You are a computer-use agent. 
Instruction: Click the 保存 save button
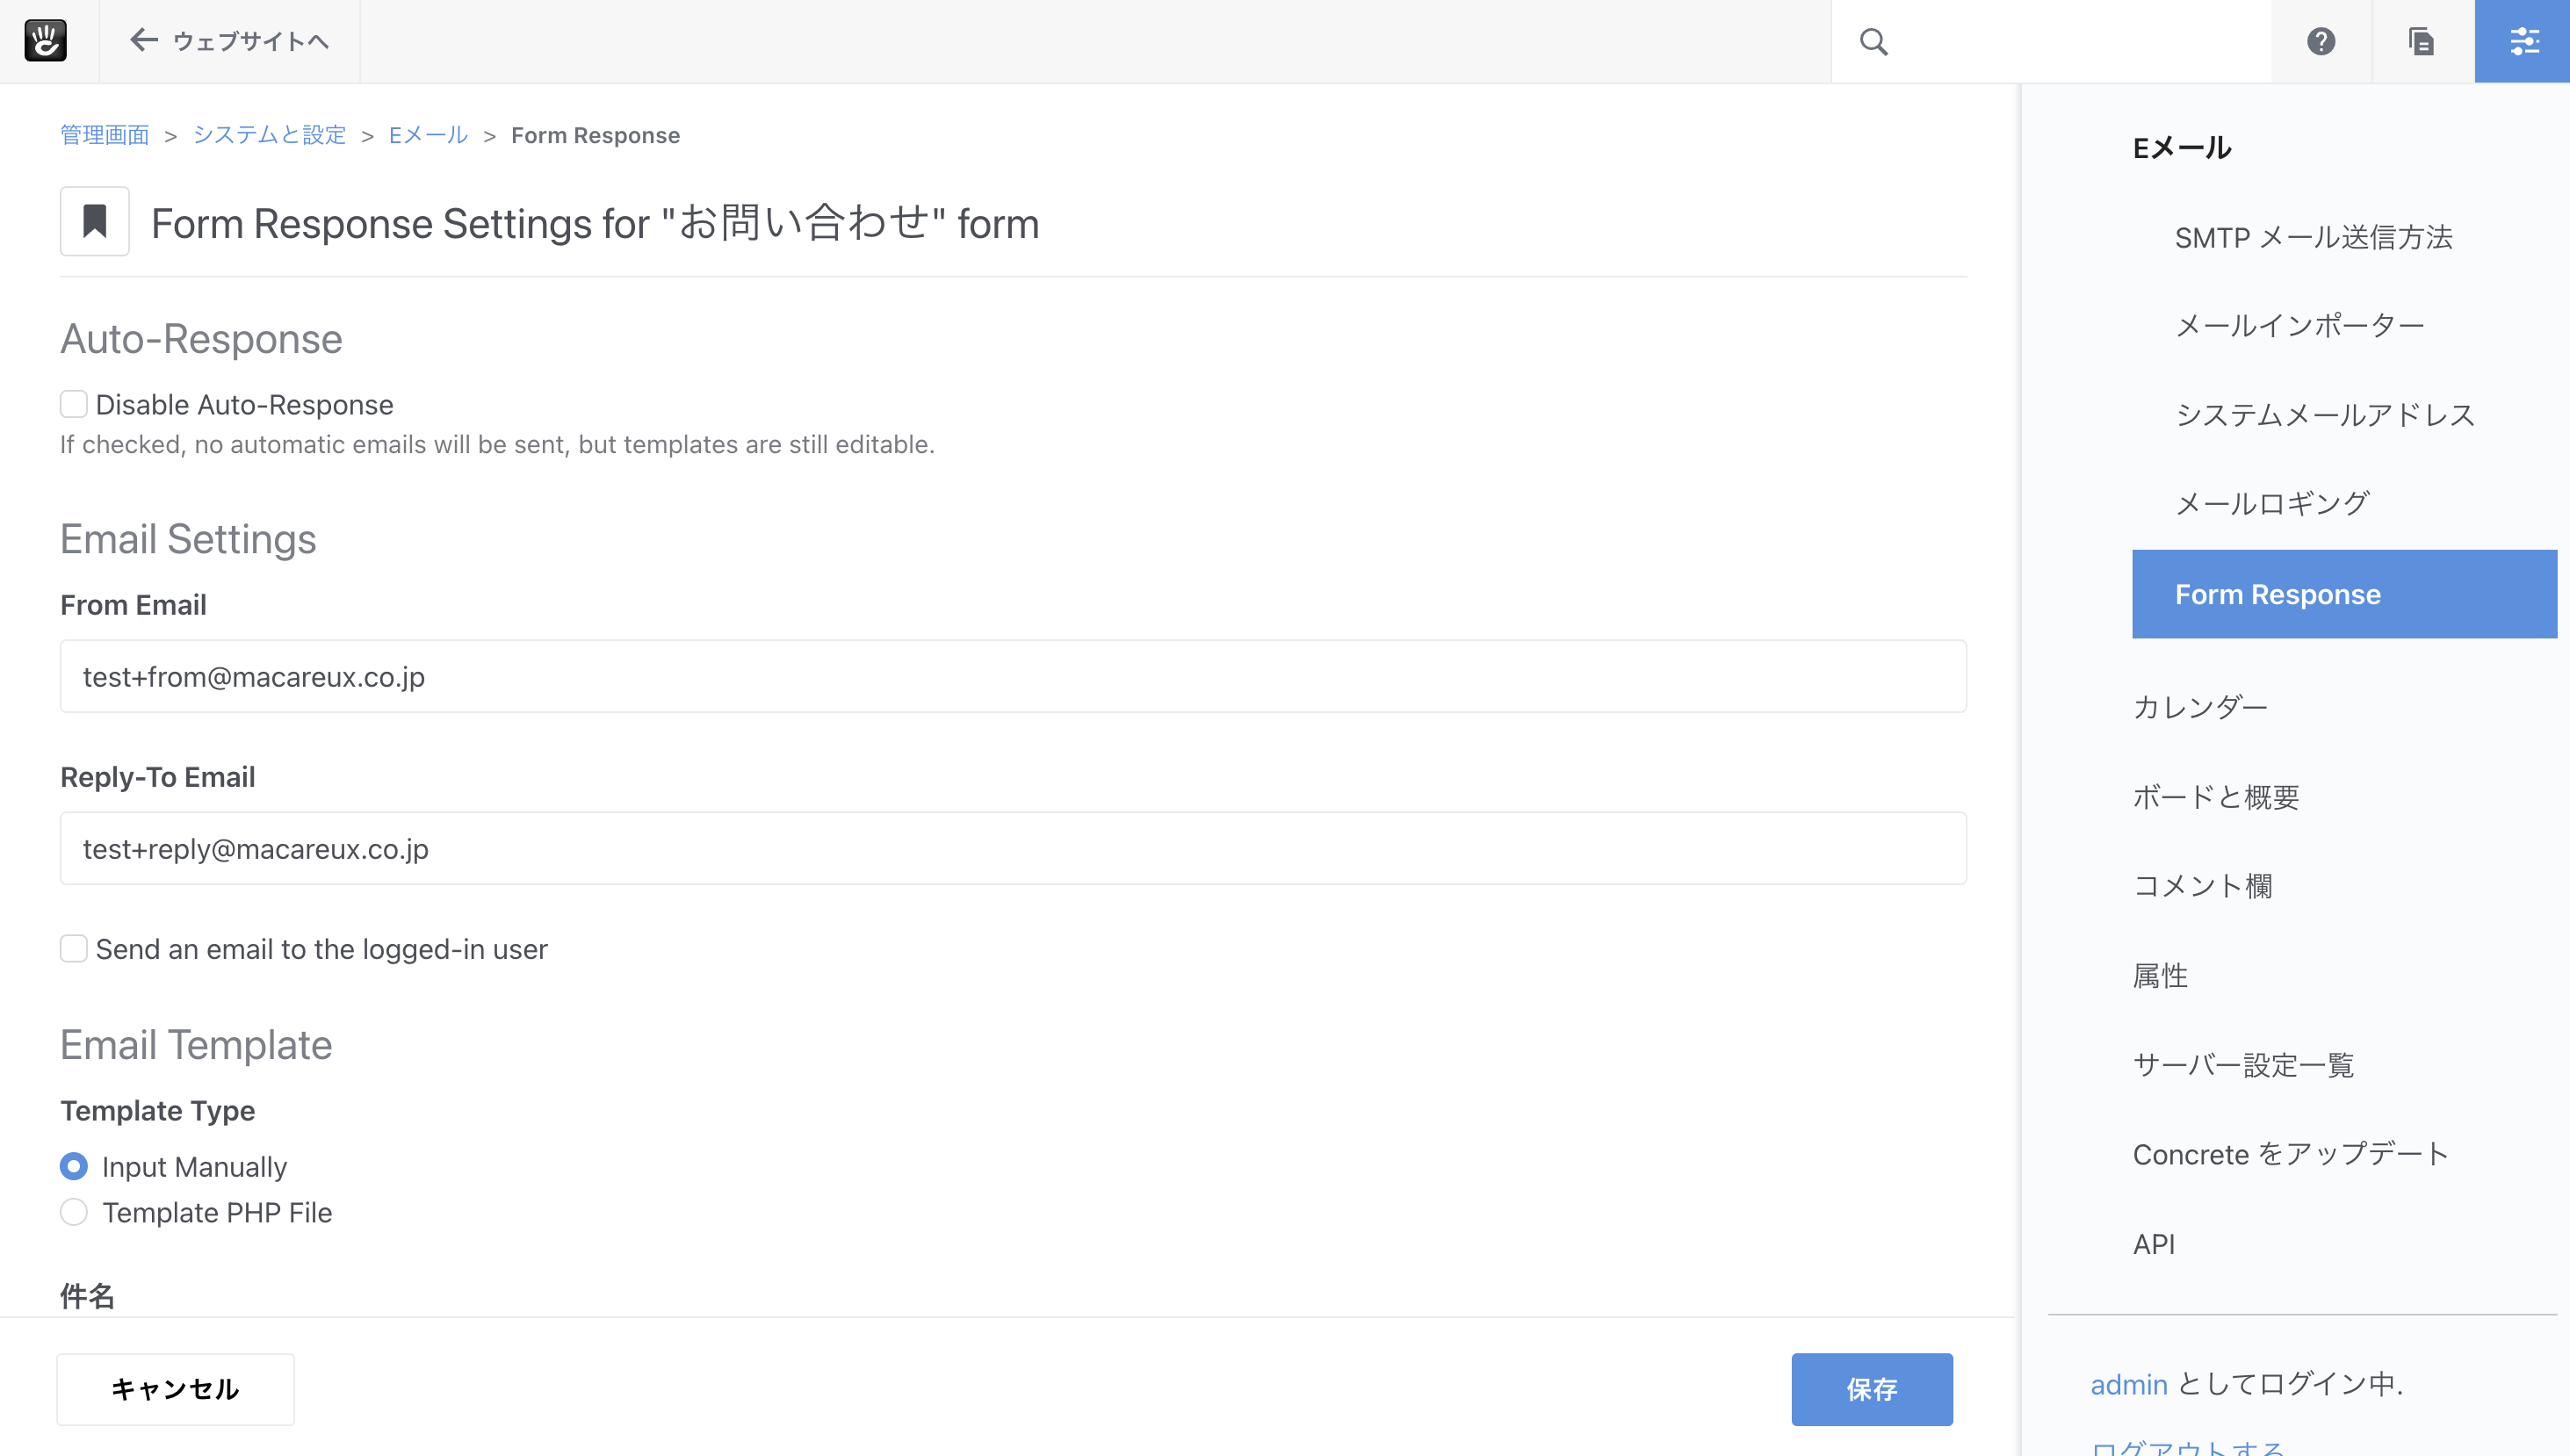click(x=1871, y=1388)
